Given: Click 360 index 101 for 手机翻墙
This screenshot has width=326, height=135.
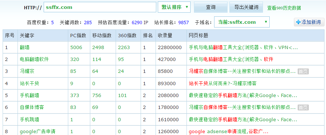Looking at the screenshot, I should point(122,96).
